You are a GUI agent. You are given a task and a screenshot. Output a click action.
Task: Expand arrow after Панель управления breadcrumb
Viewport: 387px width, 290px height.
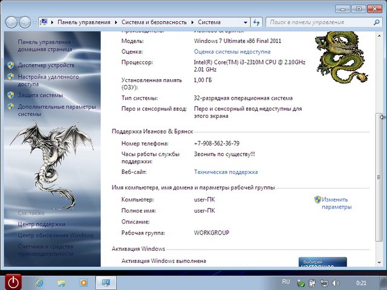click(115, 22)
